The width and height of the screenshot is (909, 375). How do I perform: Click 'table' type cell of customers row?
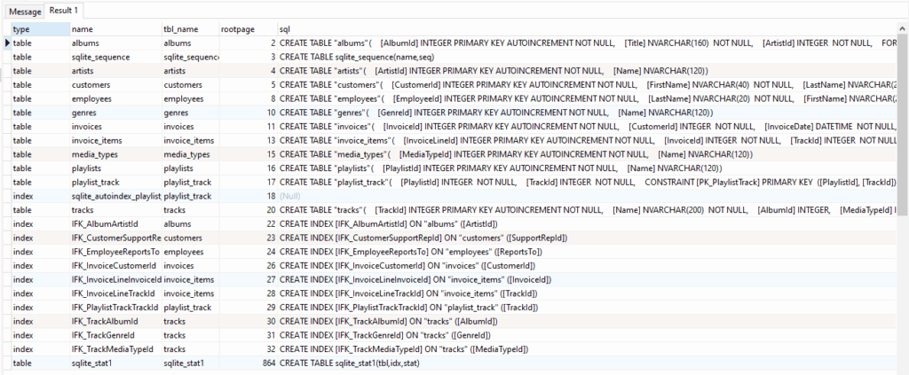click(40, 84)
